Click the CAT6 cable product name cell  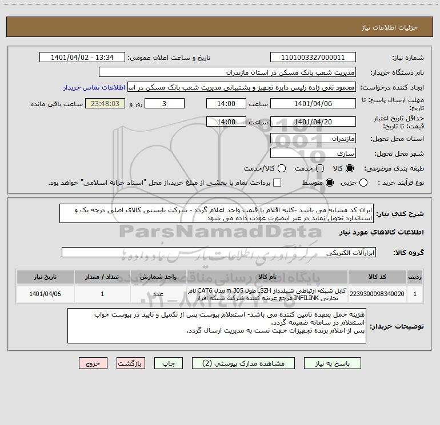pos(267,294)
